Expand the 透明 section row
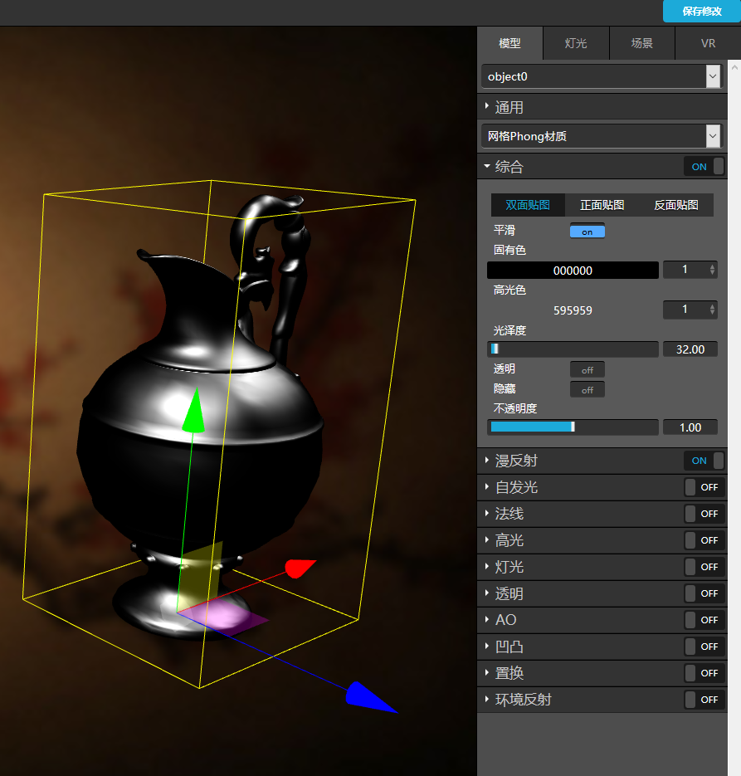The image size is (741, 776). [x=578, y=593]
